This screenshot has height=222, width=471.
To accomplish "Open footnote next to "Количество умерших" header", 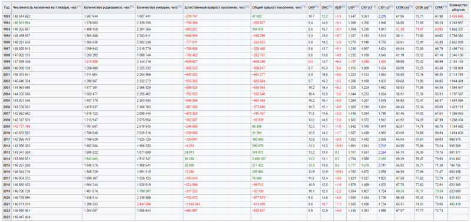I will 180,6.
